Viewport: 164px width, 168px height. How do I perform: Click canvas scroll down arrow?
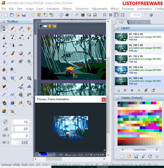pos(108,155)
